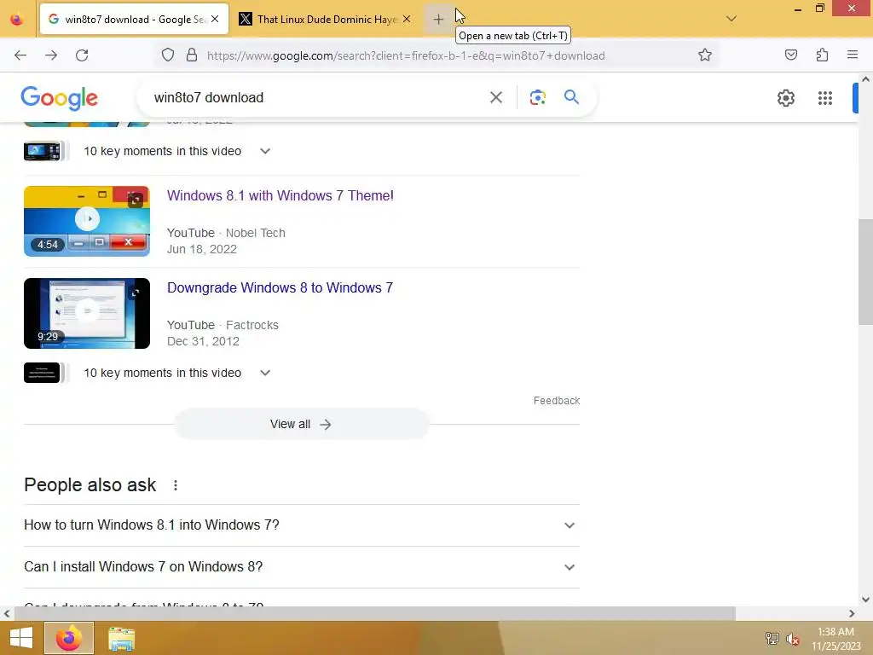Open the muted volume tray icon
Screen dimensions: 873x655
pos(792,639)
